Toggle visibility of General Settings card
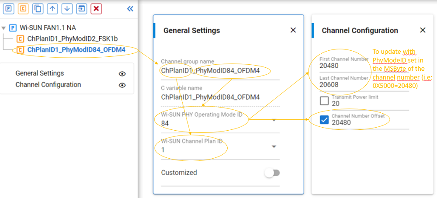The height and width of the screenshot is (198, 437). click(122, 73)
